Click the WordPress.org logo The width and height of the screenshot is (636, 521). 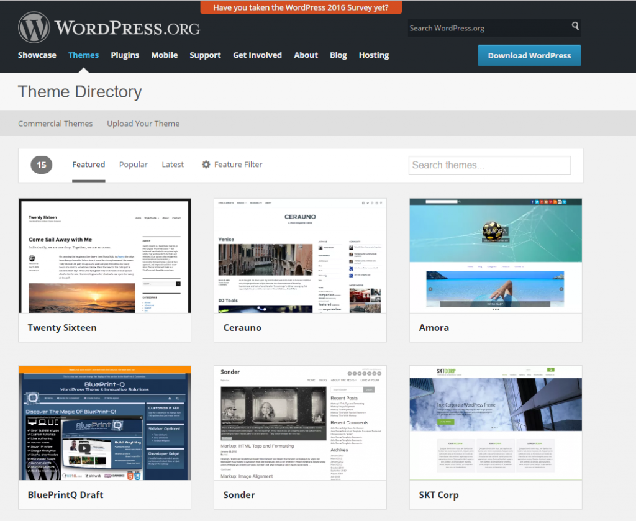[x=109, y=27]
